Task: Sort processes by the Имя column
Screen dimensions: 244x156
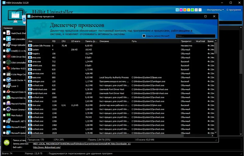Action: point(39,41)
